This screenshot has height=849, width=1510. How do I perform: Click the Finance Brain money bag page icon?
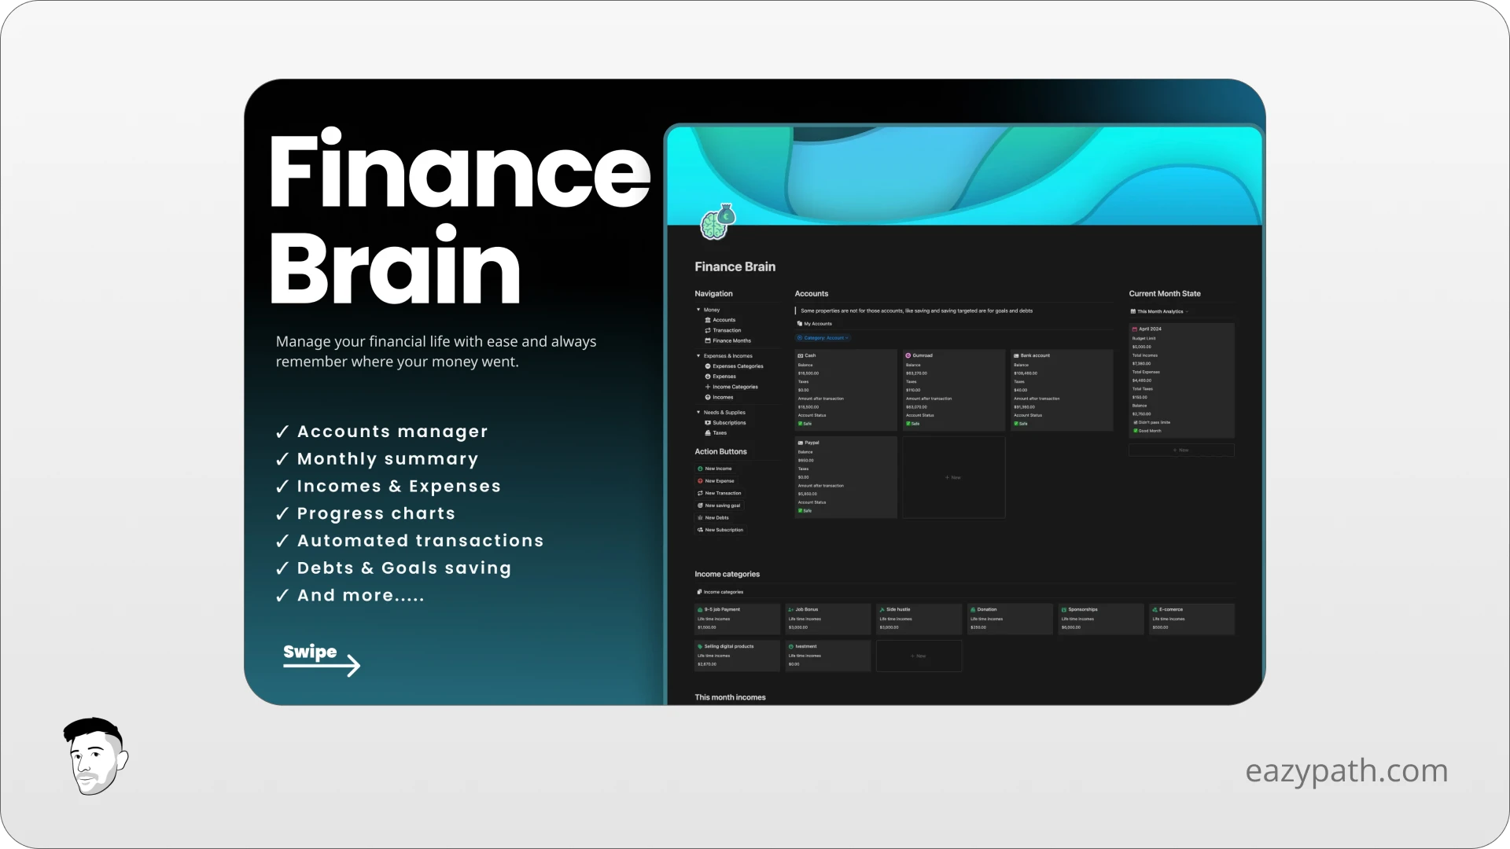click(x=716, y=222)
